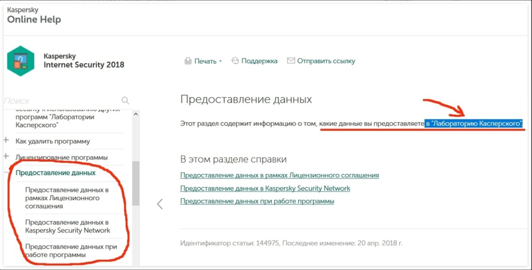532x270 pixels.
Task: Click the Поддержка support icon
Action: click(235, 61)
